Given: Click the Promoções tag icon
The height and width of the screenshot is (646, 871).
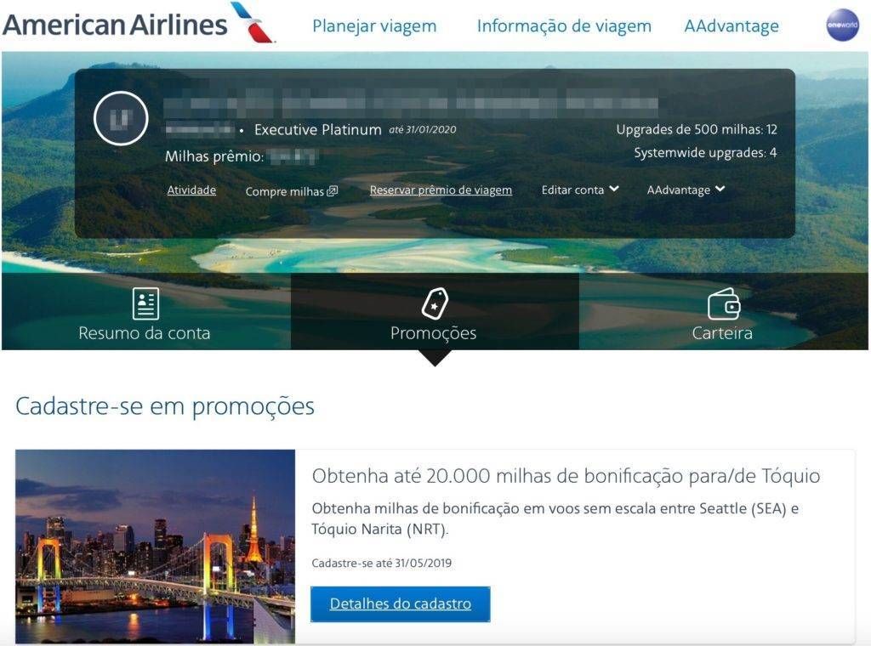Looking at the screenshot, I should 435,303.
